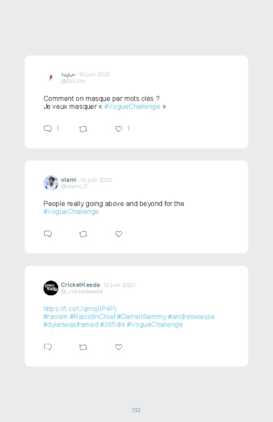Viewport: 273px width, 422px height.
Task: Like the @SVLVM tweet
Action: tap(119, 129)
